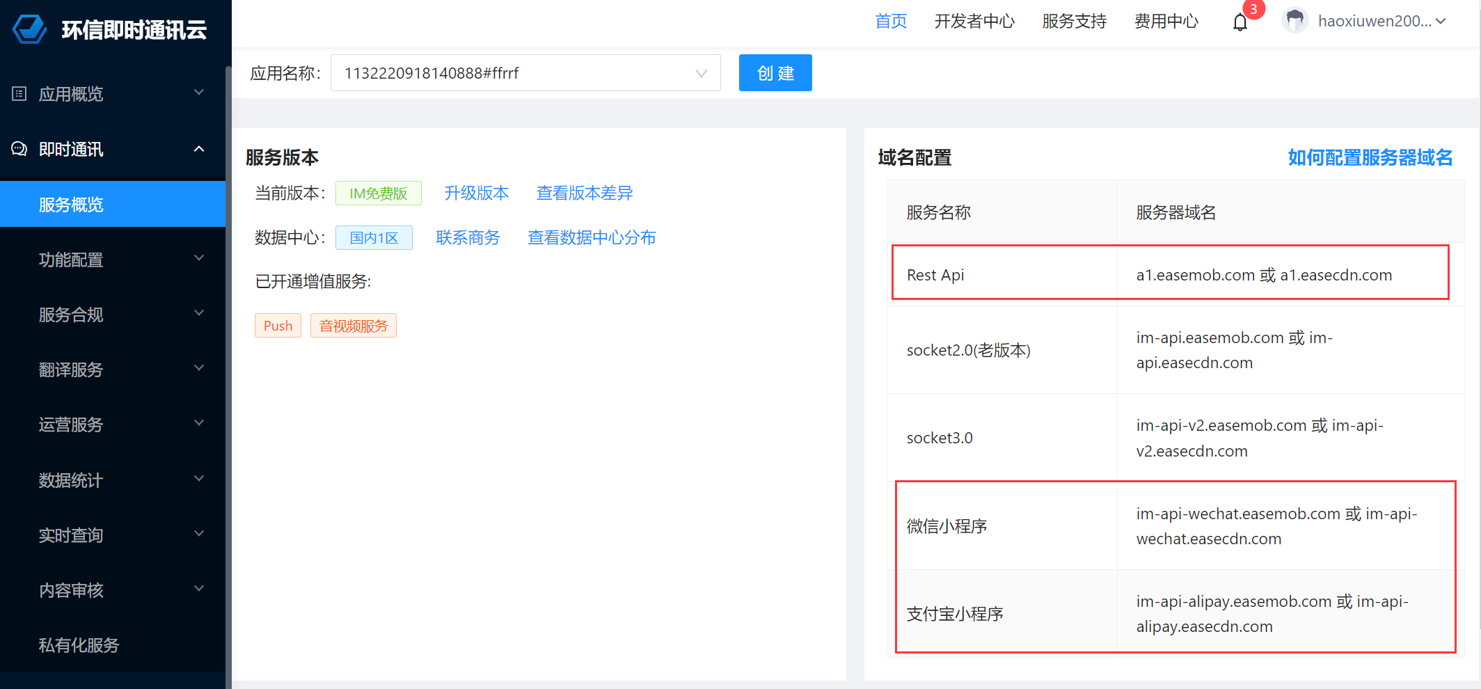This screenshot has height=689, width=1481.
Task: Click the im-api-v2.easemob.com domain cell
Action: tap(1290, 438)
